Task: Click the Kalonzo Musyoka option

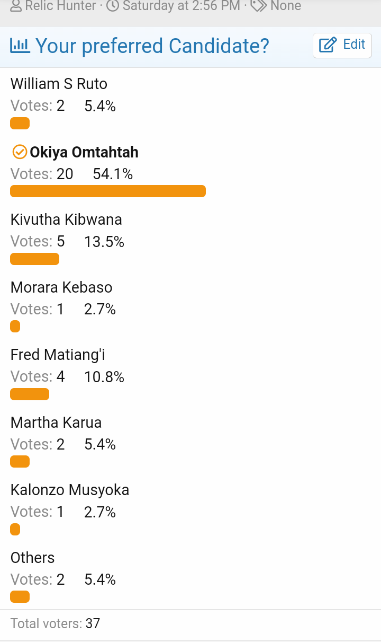Action: coord(70,490)
